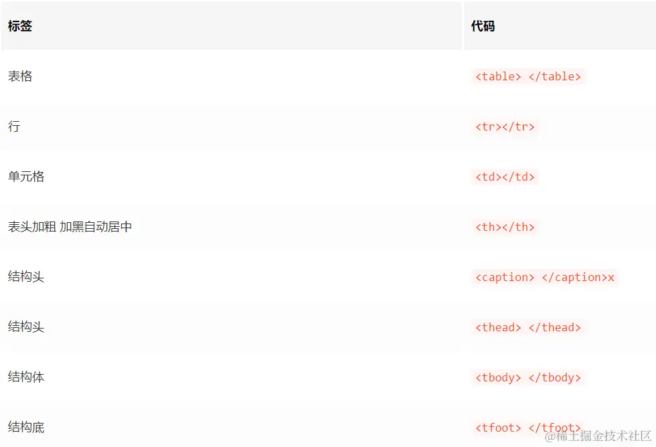Click the <th></th> code snippet
656x447 pixels.
tap(505, 227)
